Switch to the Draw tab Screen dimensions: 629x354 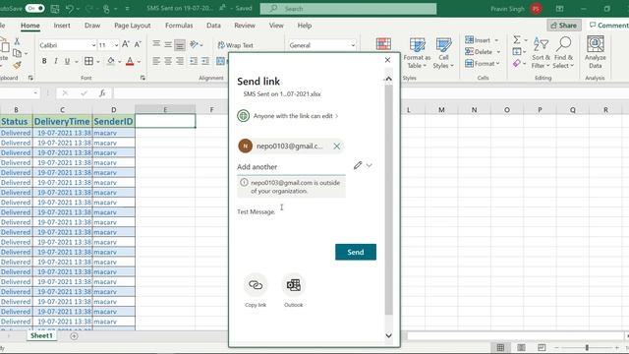[92, 26]
